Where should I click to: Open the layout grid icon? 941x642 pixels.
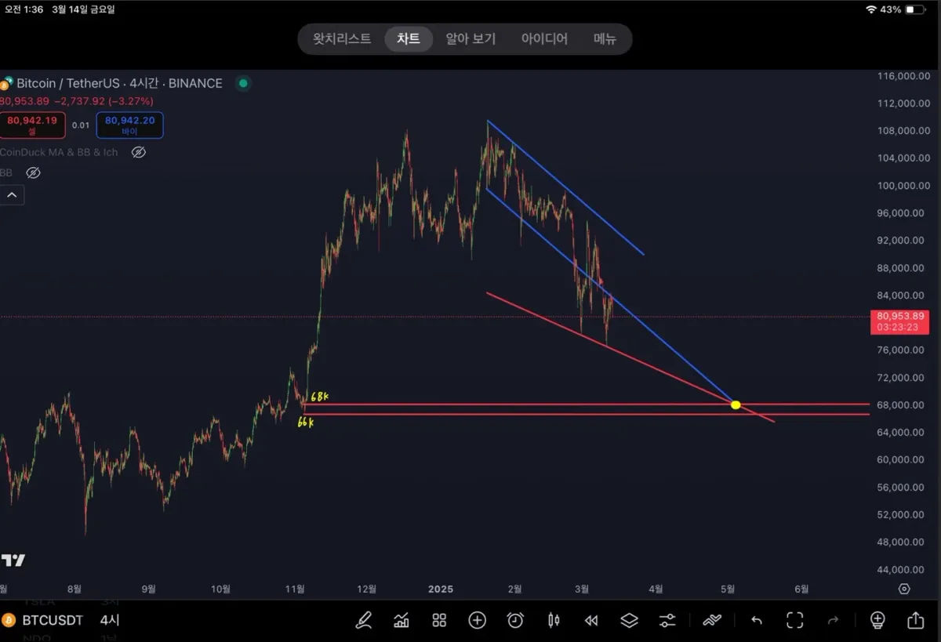(x=439, y=621)
